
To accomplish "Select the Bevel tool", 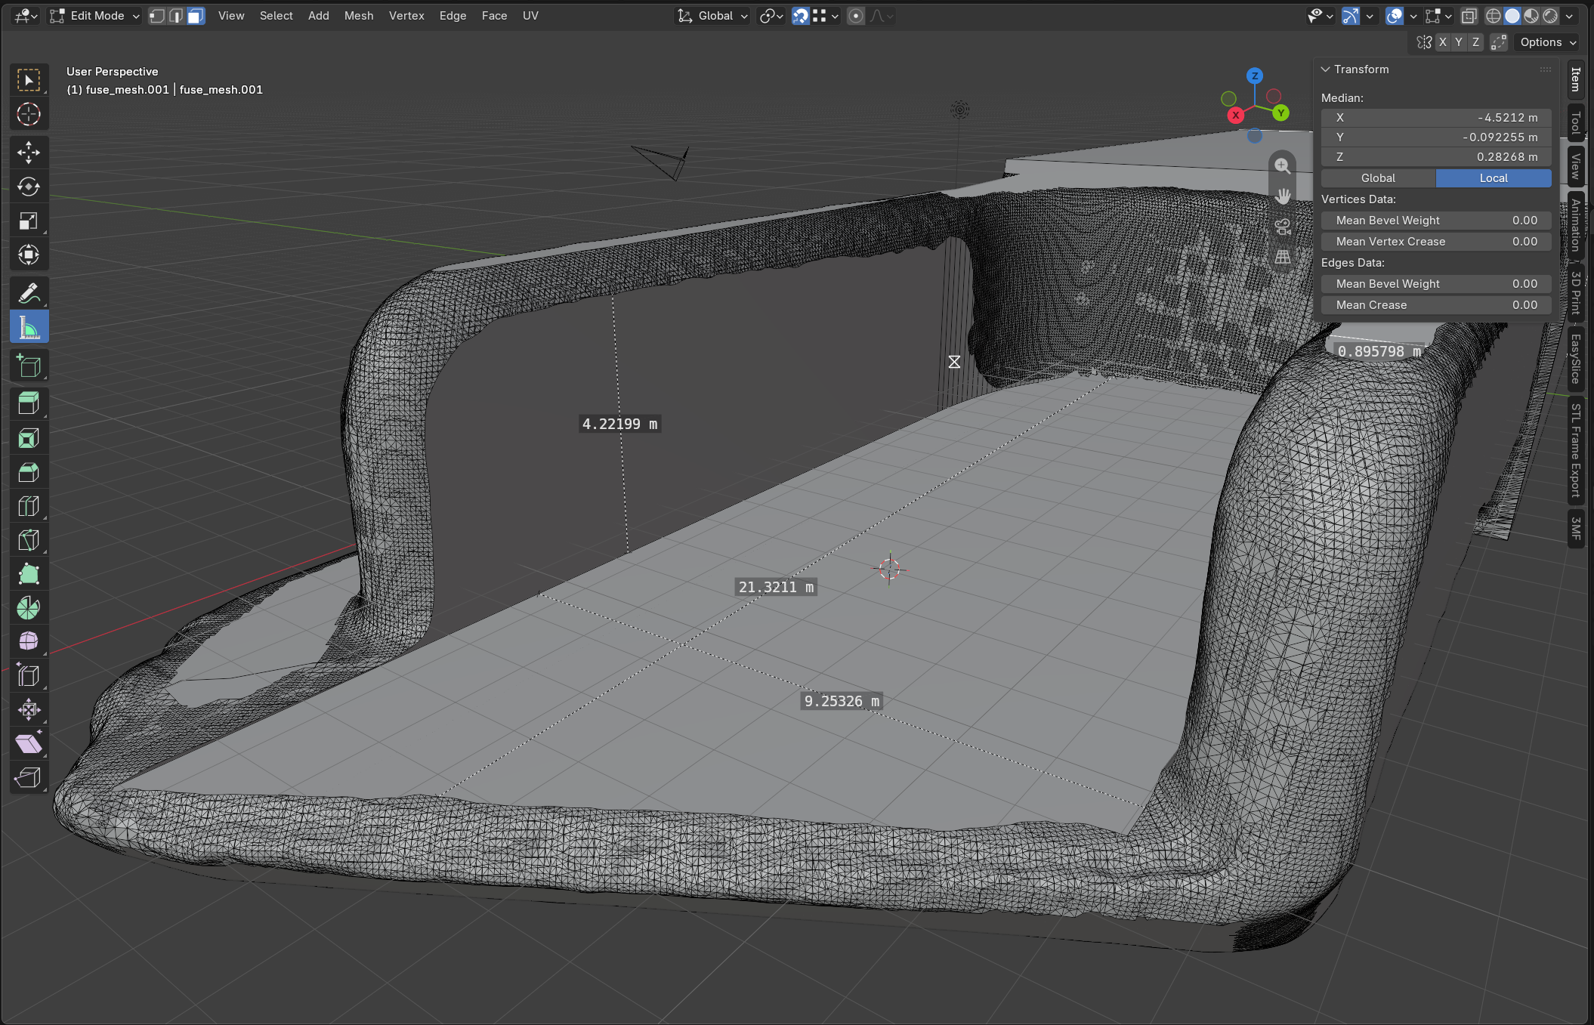I will pyautogui.click(x=29, y=472).
